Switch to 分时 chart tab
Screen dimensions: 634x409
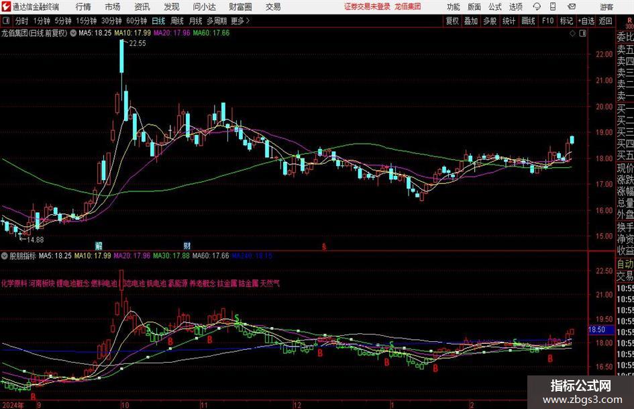(x=22, y=21)
